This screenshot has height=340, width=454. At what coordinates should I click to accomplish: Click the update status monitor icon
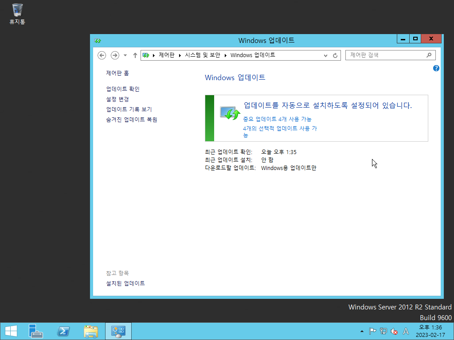click(230, 113)
